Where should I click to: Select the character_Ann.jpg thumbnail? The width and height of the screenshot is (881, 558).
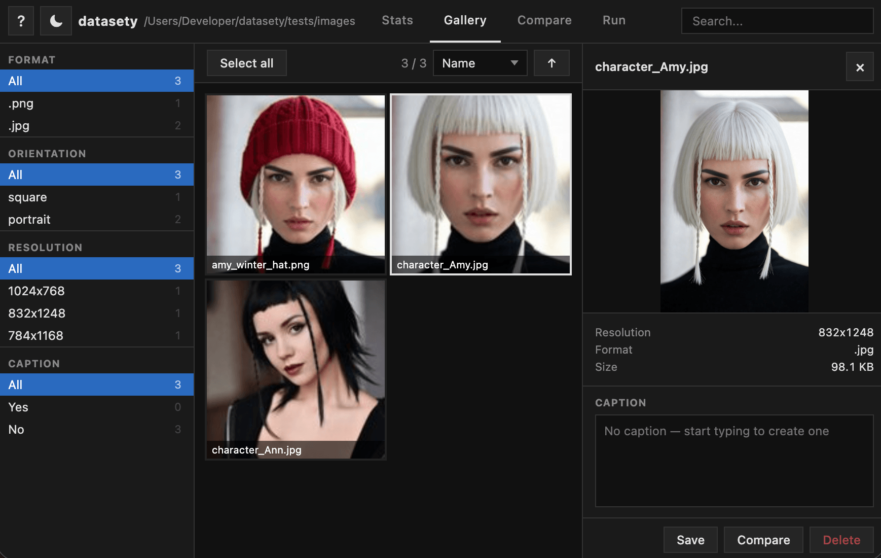pos(296,369)
